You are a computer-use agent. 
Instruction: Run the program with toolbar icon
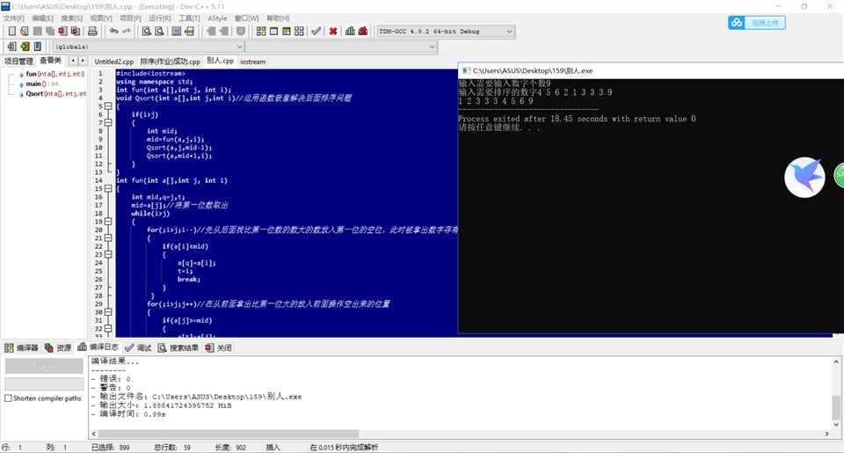coord(274,32)
